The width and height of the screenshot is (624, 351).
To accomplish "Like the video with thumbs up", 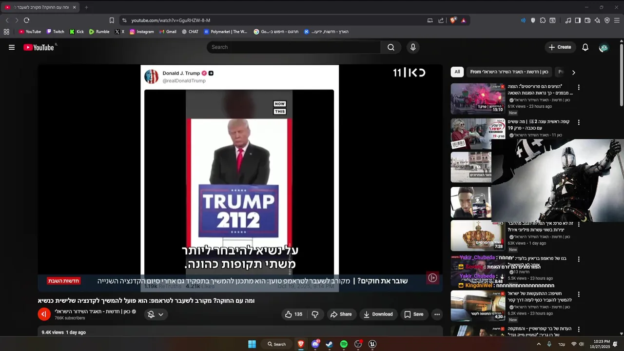I will pos(293,314).
